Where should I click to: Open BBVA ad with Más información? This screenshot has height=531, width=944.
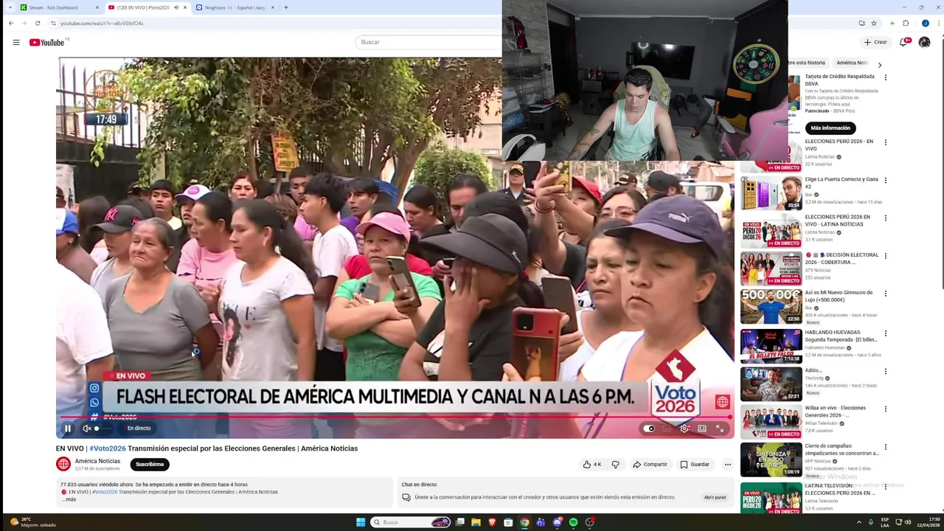tap(830, 128)
